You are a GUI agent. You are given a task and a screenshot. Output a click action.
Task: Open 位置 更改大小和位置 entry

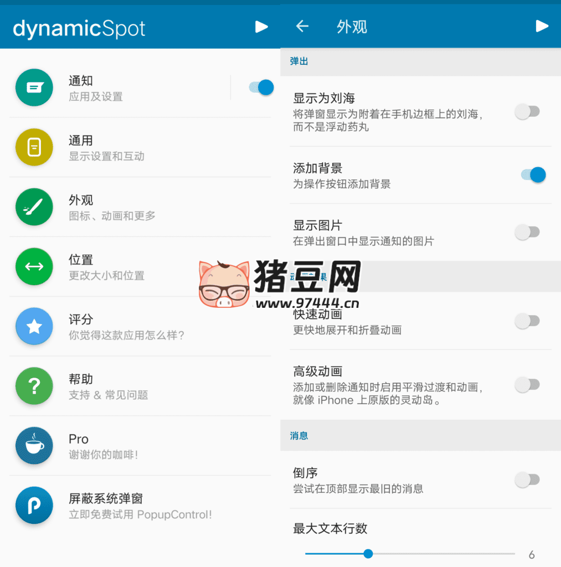140,266
